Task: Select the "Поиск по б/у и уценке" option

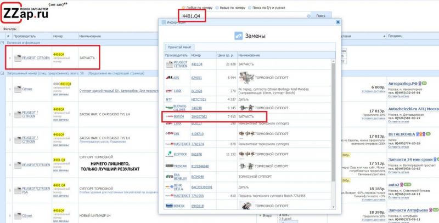Action: click(x=250, y=8)
